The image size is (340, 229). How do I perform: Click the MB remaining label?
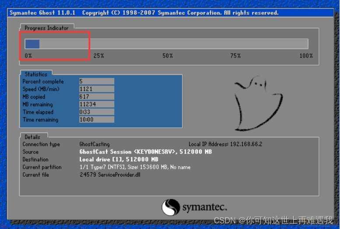tap(38, 104)
